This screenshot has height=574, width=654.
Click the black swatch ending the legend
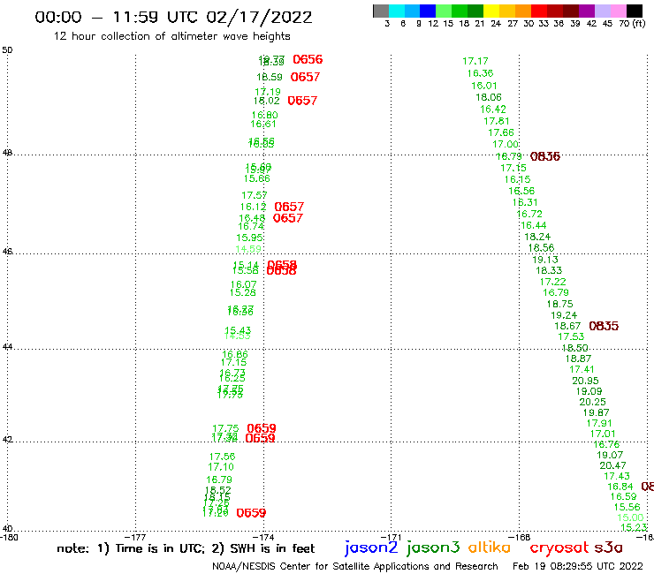(x=635, y=11)
